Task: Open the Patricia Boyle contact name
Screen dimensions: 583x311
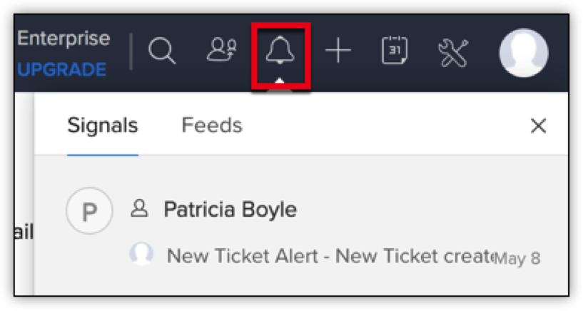Action: (x=230, y=210)
